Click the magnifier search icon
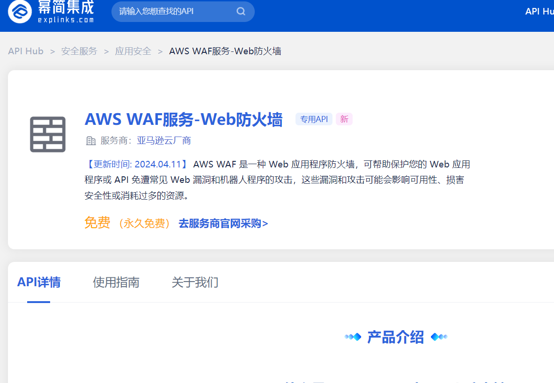 click(241, 11)
